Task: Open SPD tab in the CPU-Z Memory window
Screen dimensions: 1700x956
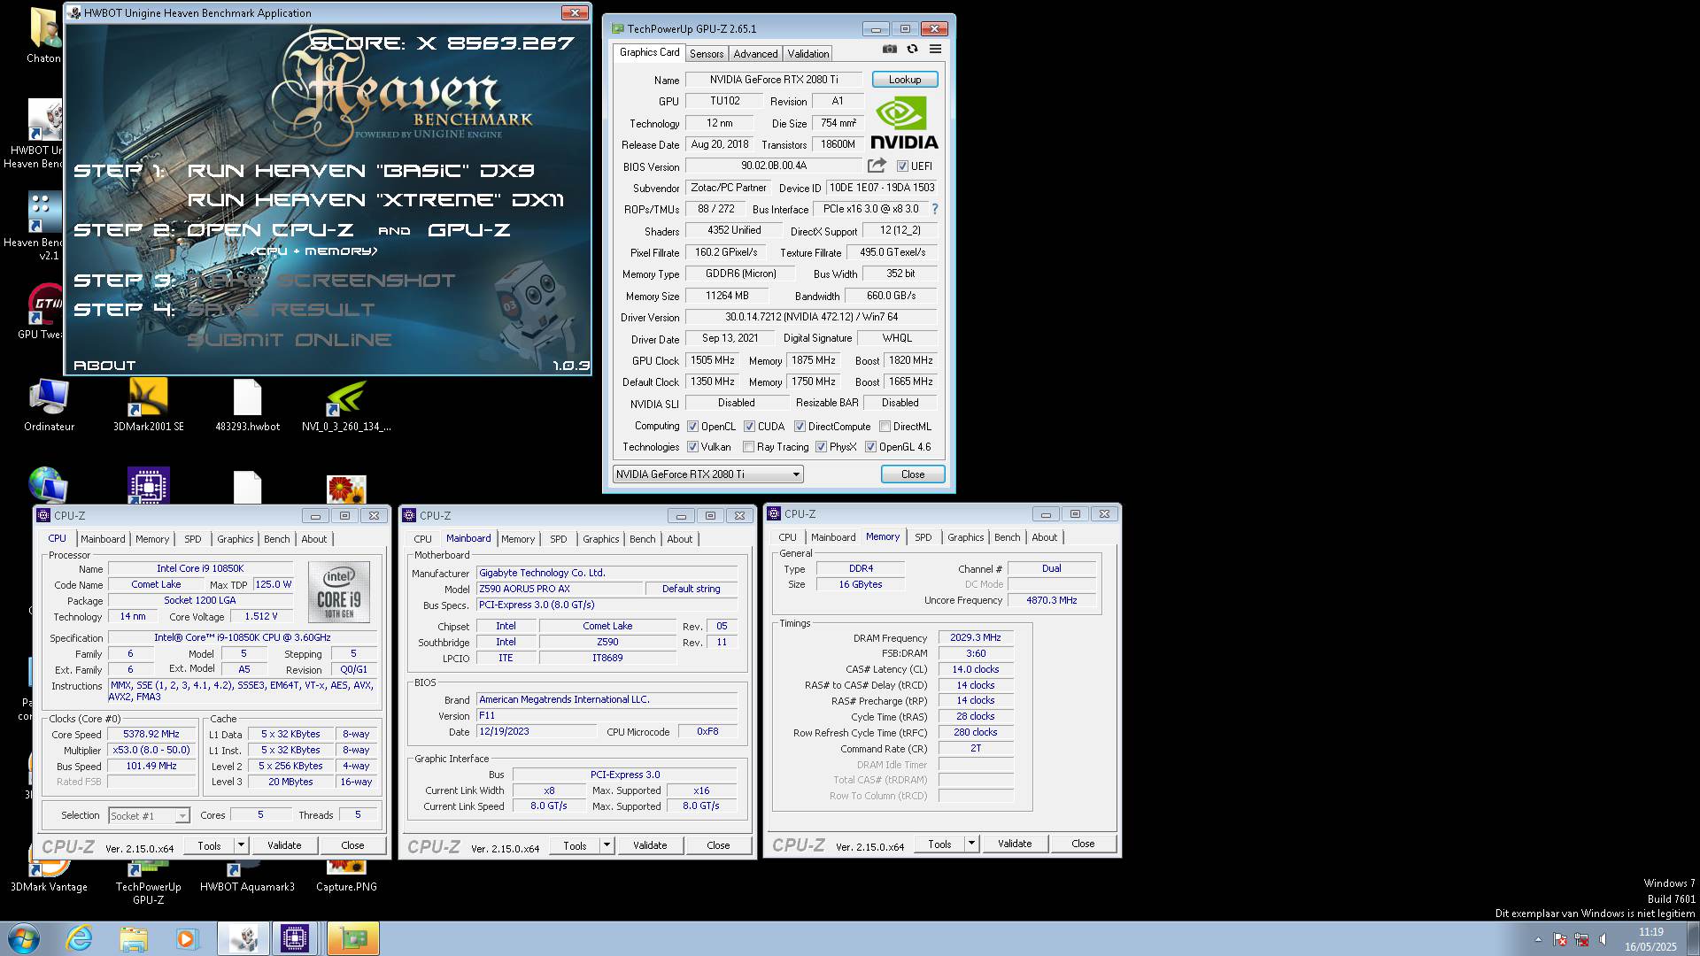Action: tap(923, 537)
